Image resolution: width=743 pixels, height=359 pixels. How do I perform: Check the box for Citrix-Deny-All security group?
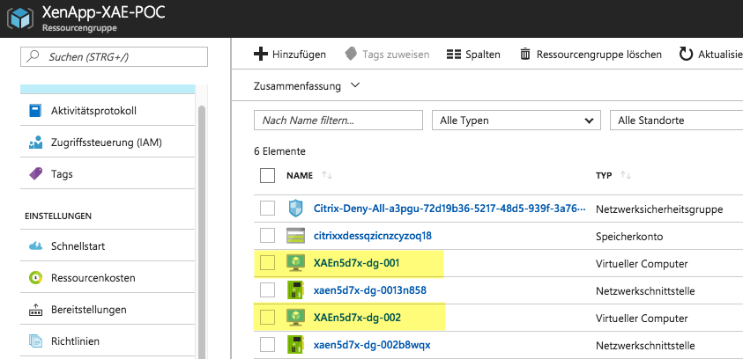(x=267, y=209)
